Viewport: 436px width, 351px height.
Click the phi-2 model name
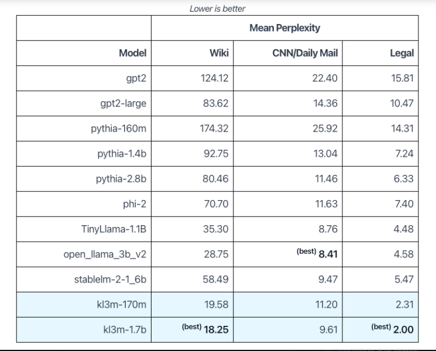coord(135,204)
